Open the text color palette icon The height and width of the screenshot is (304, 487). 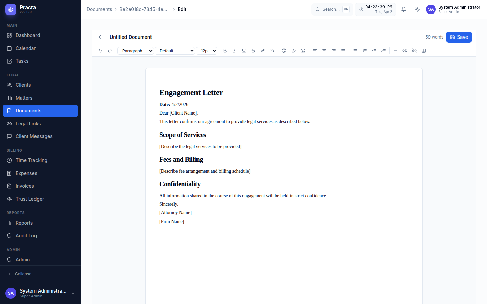(x=284, y=51)
